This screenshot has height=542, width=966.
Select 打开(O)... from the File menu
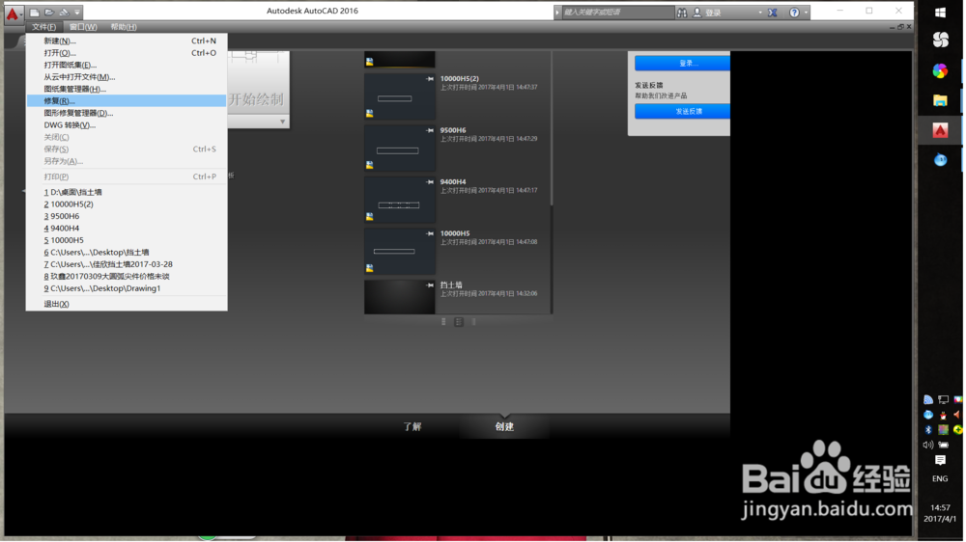pos(127,53)
